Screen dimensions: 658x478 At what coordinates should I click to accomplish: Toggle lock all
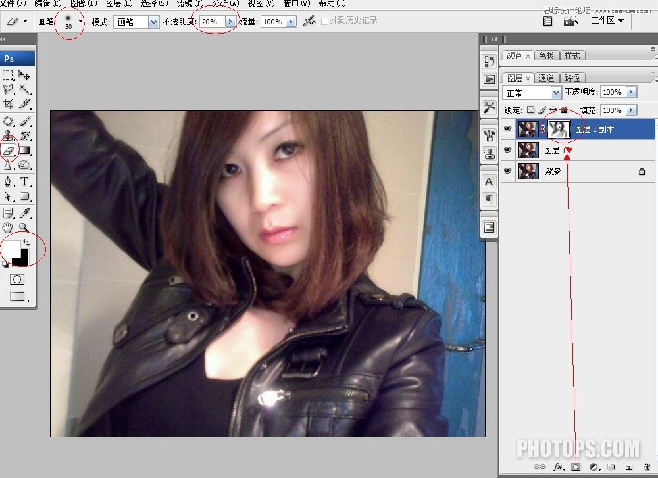pos(565,110)
